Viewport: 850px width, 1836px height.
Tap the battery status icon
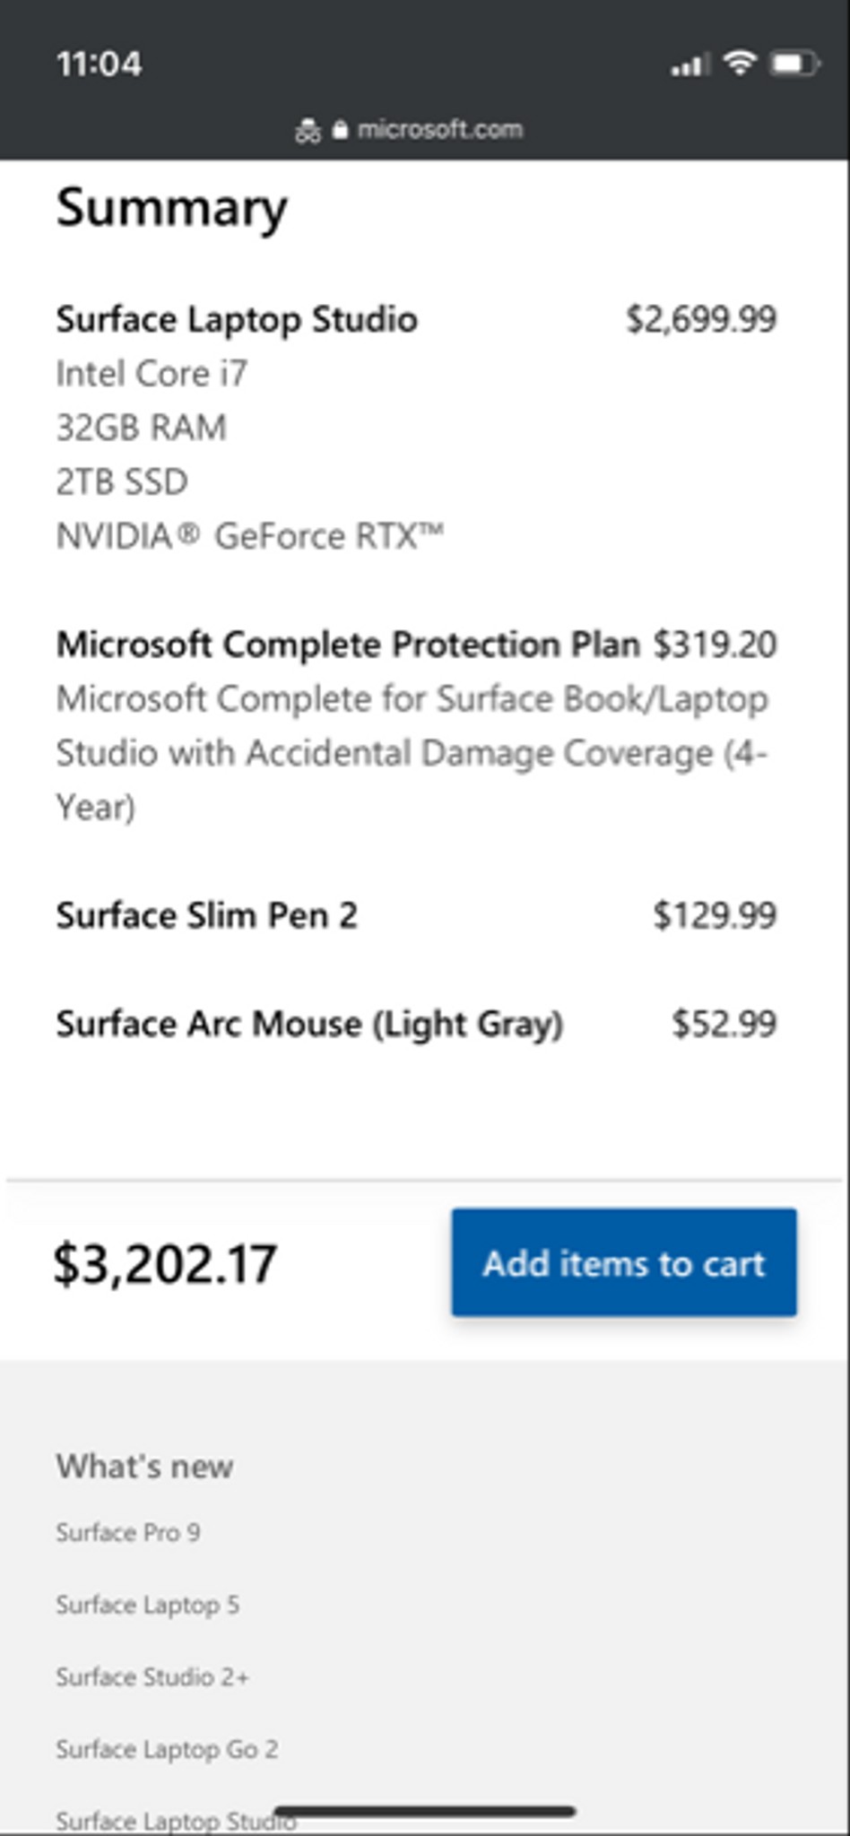pyautogui.click(x=796, y=64)
